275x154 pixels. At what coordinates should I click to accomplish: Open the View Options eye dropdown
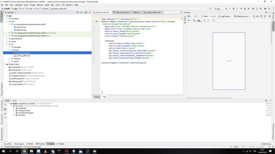pyautogui.click(x=189, y=21)
